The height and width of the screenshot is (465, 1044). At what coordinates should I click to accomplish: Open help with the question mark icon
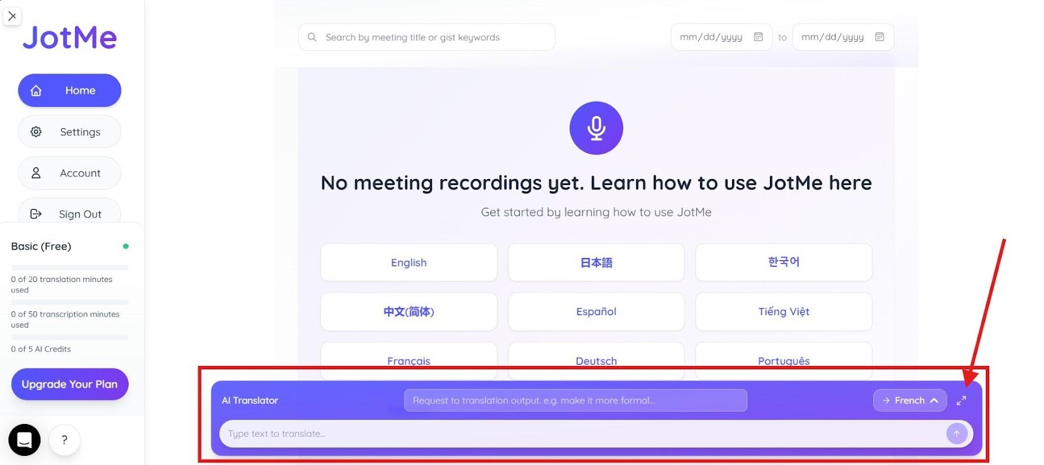pos(65,440)
